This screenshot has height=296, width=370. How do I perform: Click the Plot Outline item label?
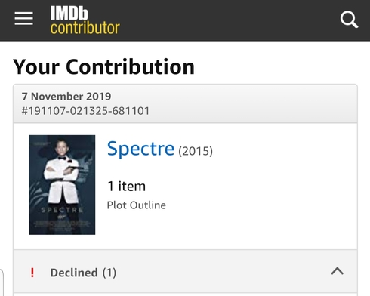(x=137, y=205)
